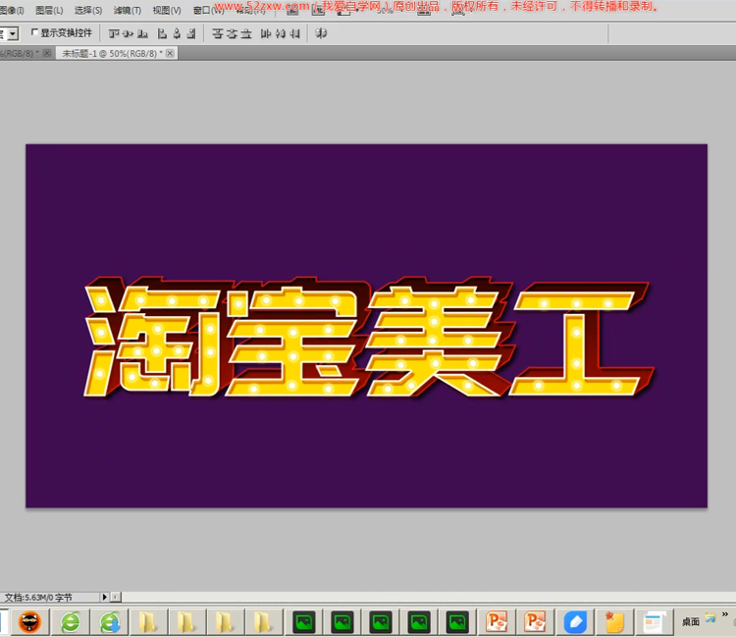
Task: Click the distribute bottom edges icon
Action: (x=246, y=33)
